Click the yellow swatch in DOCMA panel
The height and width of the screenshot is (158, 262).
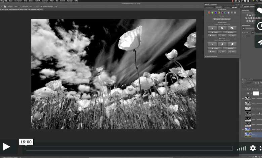pos(219,13)
